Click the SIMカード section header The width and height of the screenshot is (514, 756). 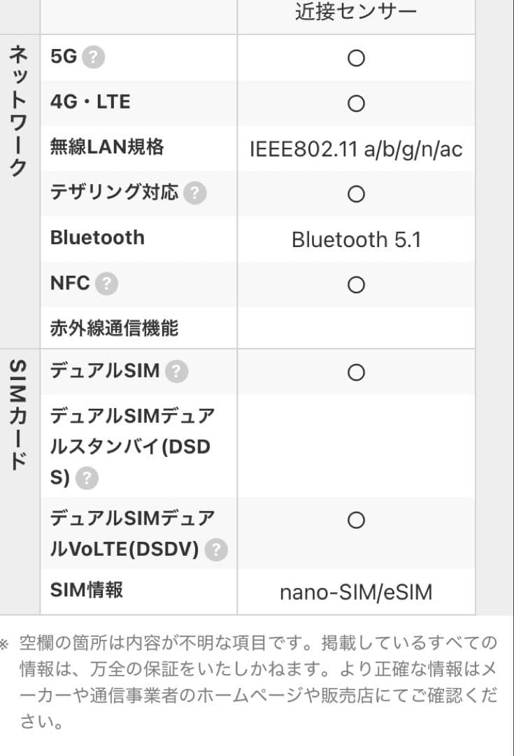point(19,414)
